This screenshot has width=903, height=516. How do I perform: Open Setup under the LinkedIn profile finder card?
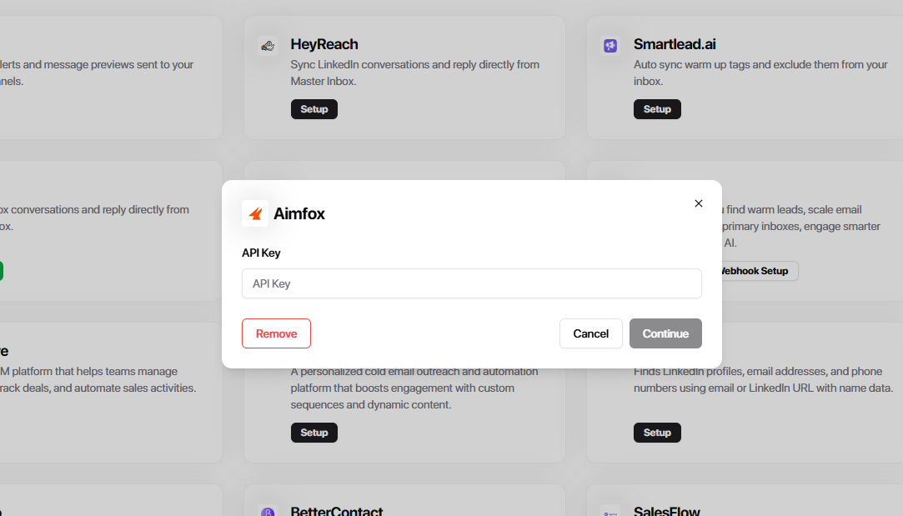pyautogui.click(x=657, y=433)
